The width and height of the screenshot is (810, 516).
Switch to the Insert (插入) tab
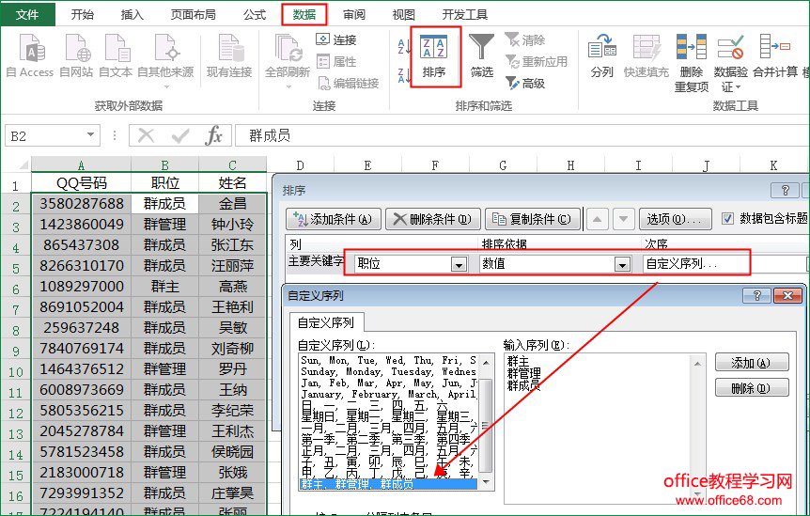[x=132, y=14]
